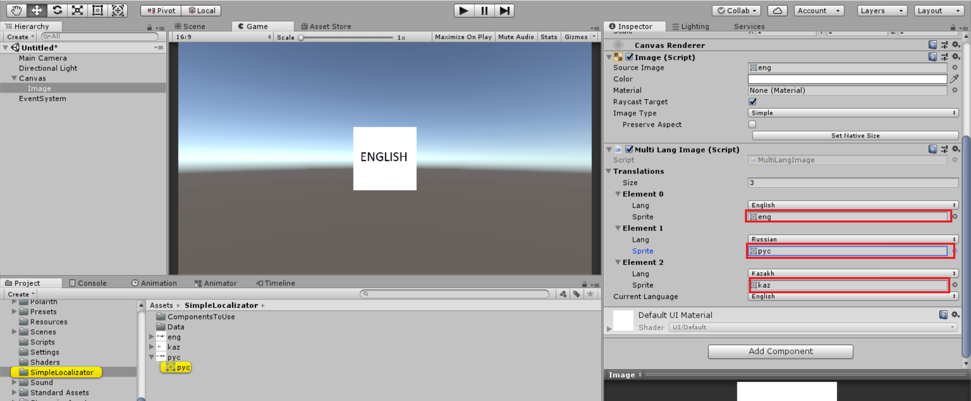Select the combined Transform tool
This screenshot has width=971, height=401.
(118, 10)
